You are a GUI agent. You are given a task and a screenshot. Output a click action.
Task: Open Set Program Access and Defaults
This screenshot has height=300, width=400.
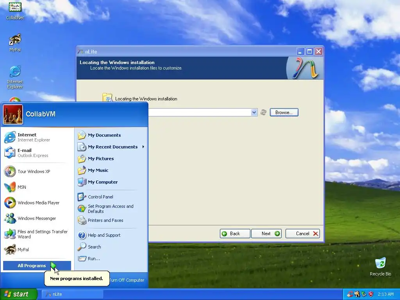pos(111,209)
